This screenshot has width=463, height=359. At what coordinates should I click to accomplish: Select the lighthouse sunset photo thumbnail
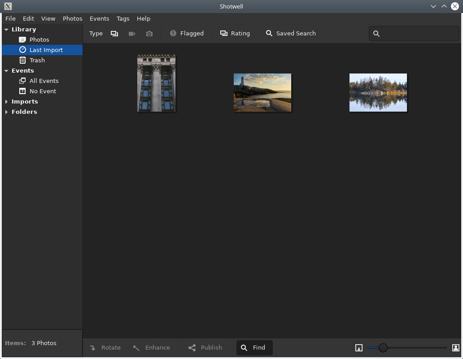coord(262,93)
